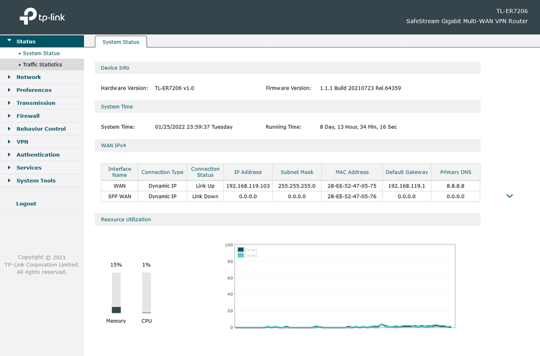This screenshot has height=356, width=540.
Task: Click the Core1 legend color swatch
Action: 241,250
